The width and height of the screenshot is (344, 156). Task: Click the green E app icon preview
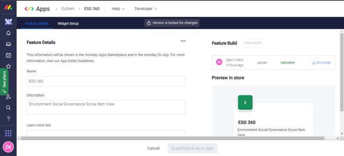tap(245, 103)
